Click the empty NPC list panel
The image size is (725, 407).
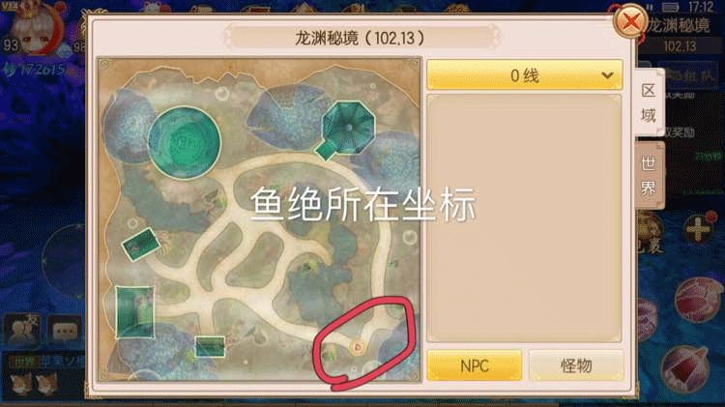pos(524,218)
